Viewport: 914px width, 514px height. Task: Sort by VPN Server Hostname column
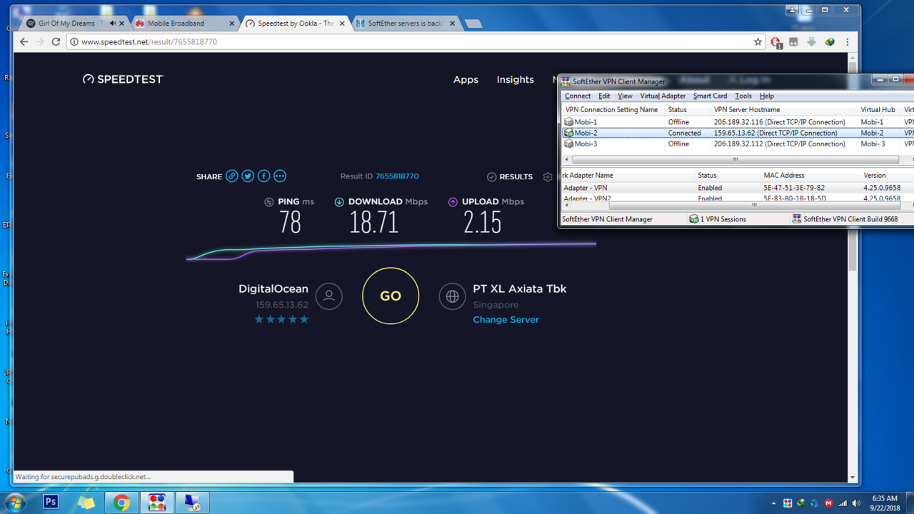(x=783, y=110)
